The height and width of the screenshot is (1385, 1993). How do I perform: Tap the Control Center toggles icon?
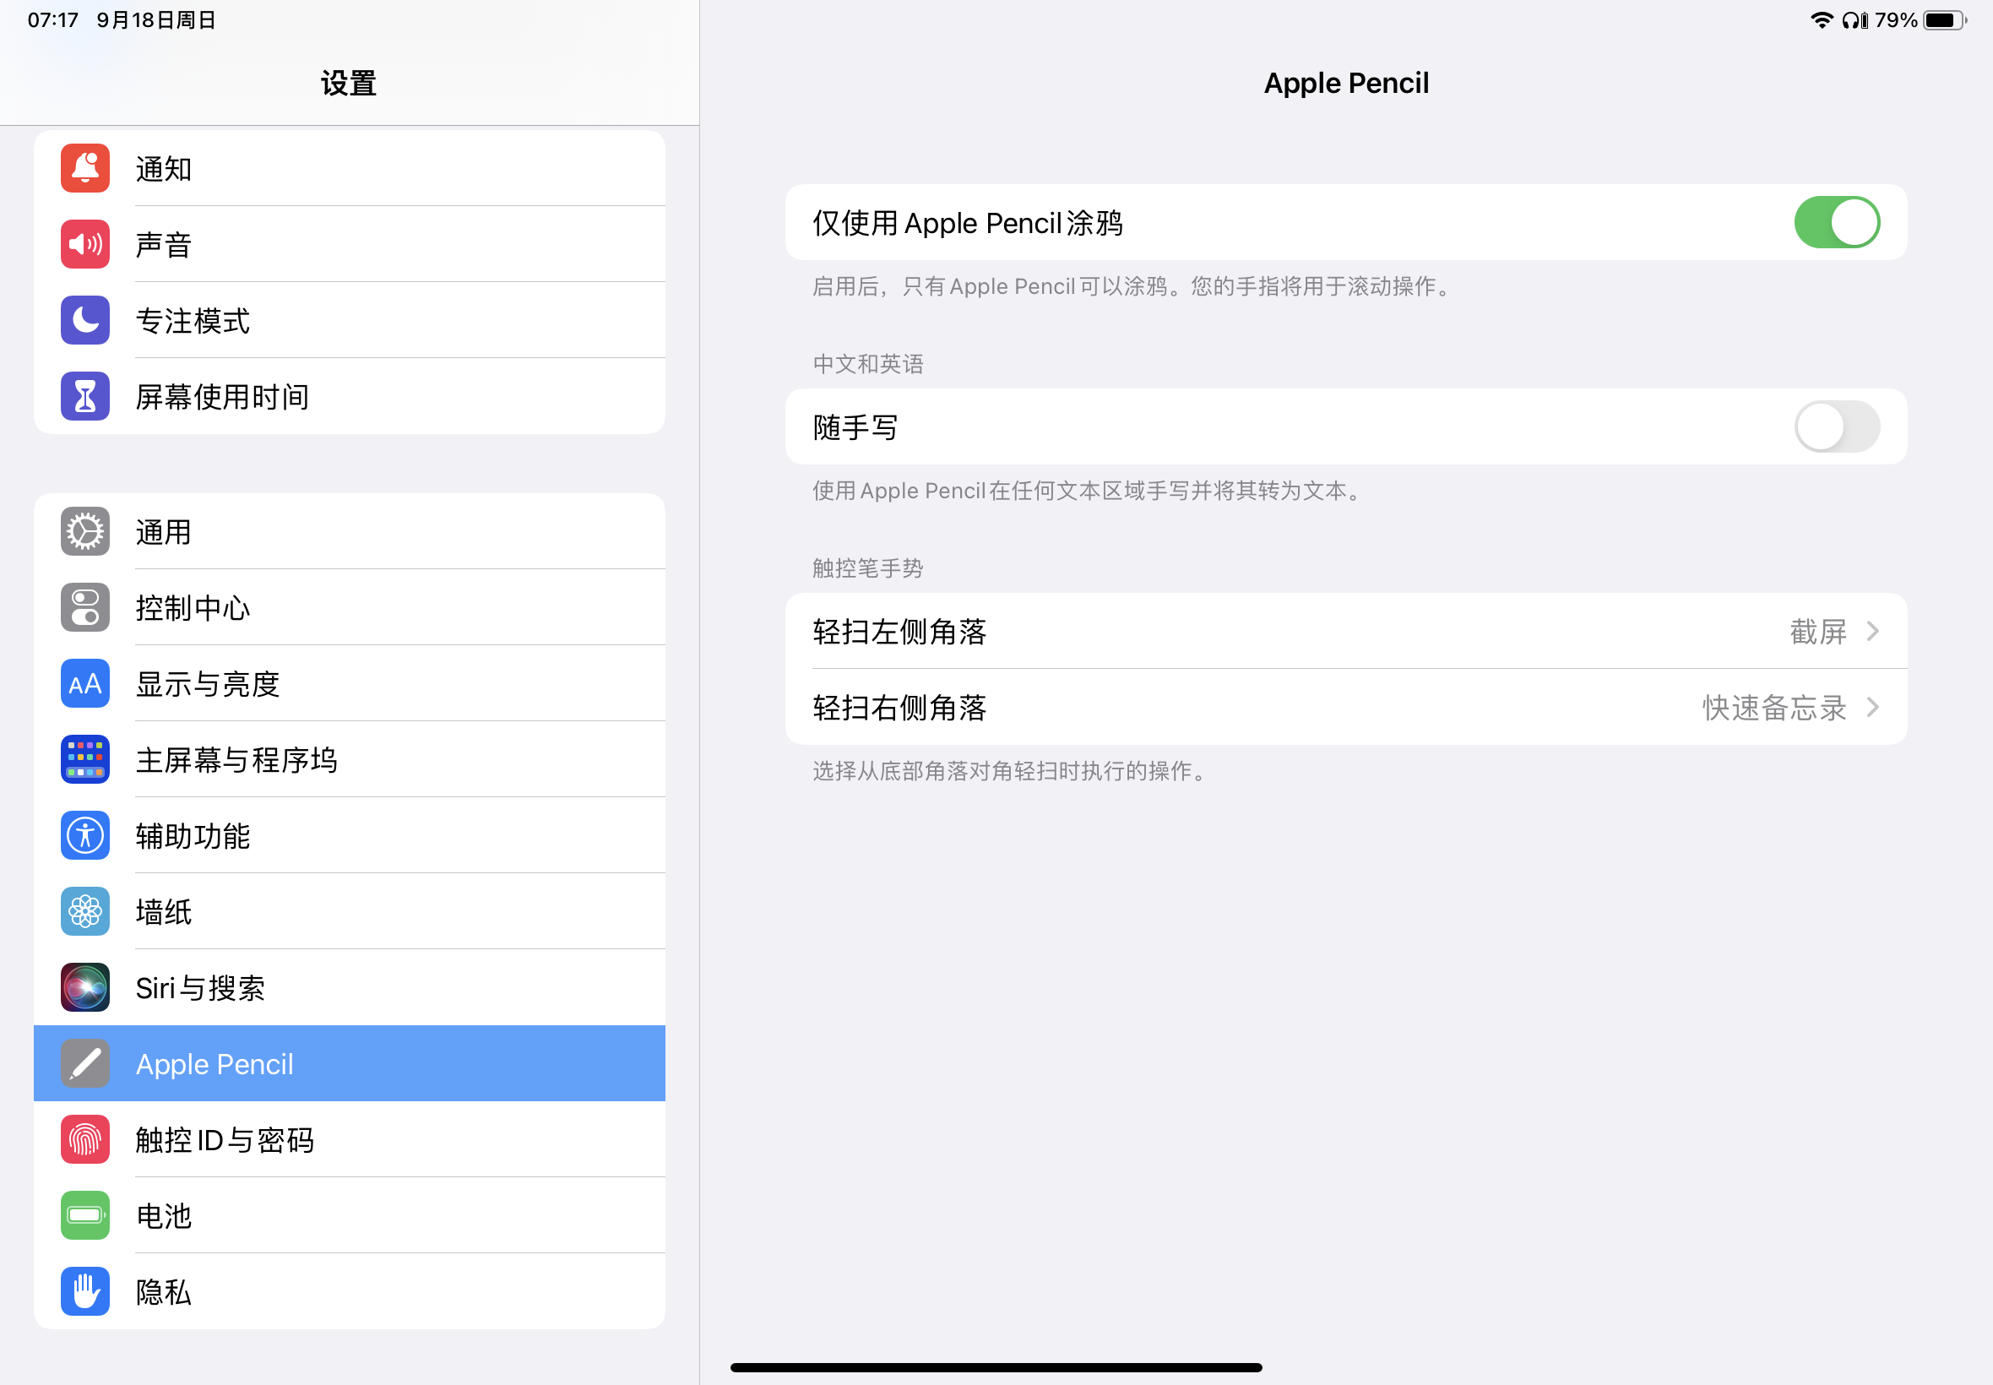pyautogui.click(x=85, y=607)
